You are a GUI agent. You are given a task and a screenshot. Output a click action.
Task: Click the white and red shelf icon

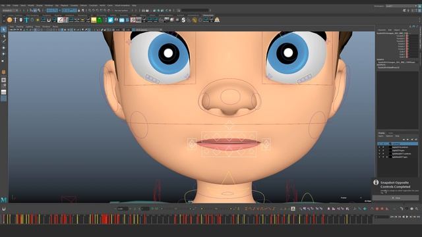pyautogui.click(x=60, y=20)
